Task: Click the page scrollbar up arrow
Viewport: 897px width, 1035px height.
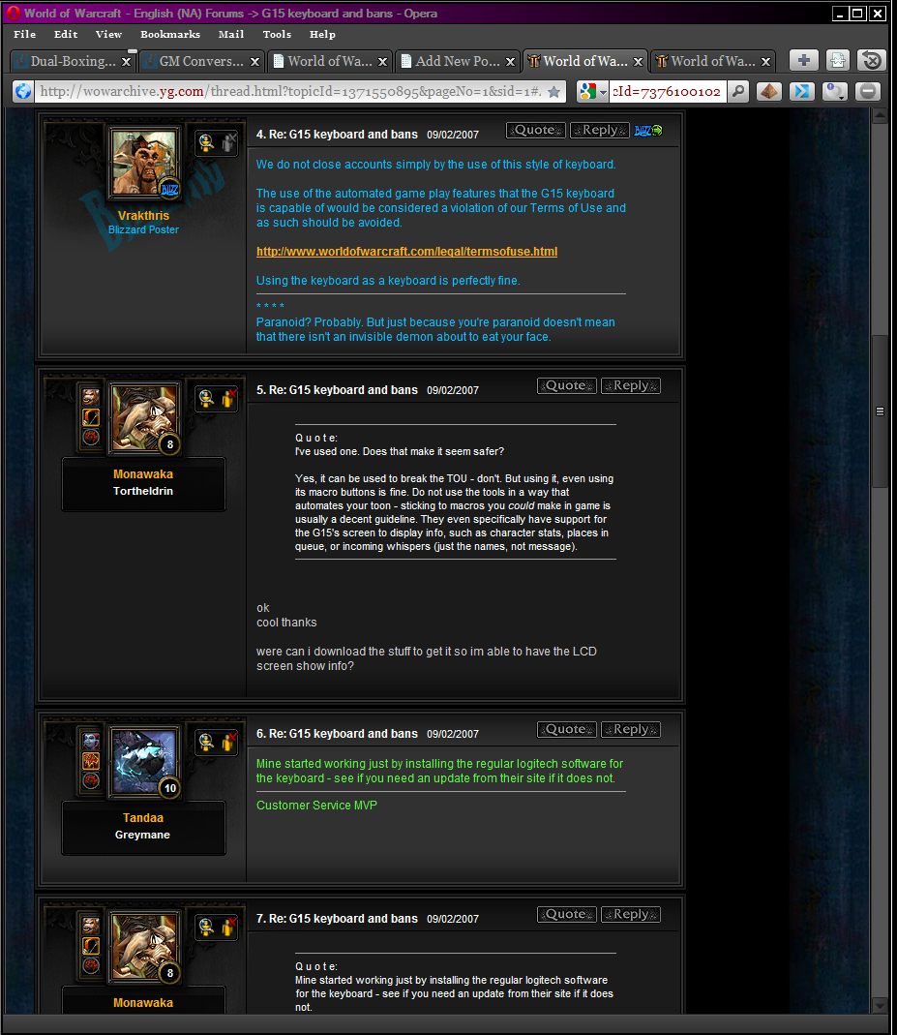Action: click(x=880, y=116)
